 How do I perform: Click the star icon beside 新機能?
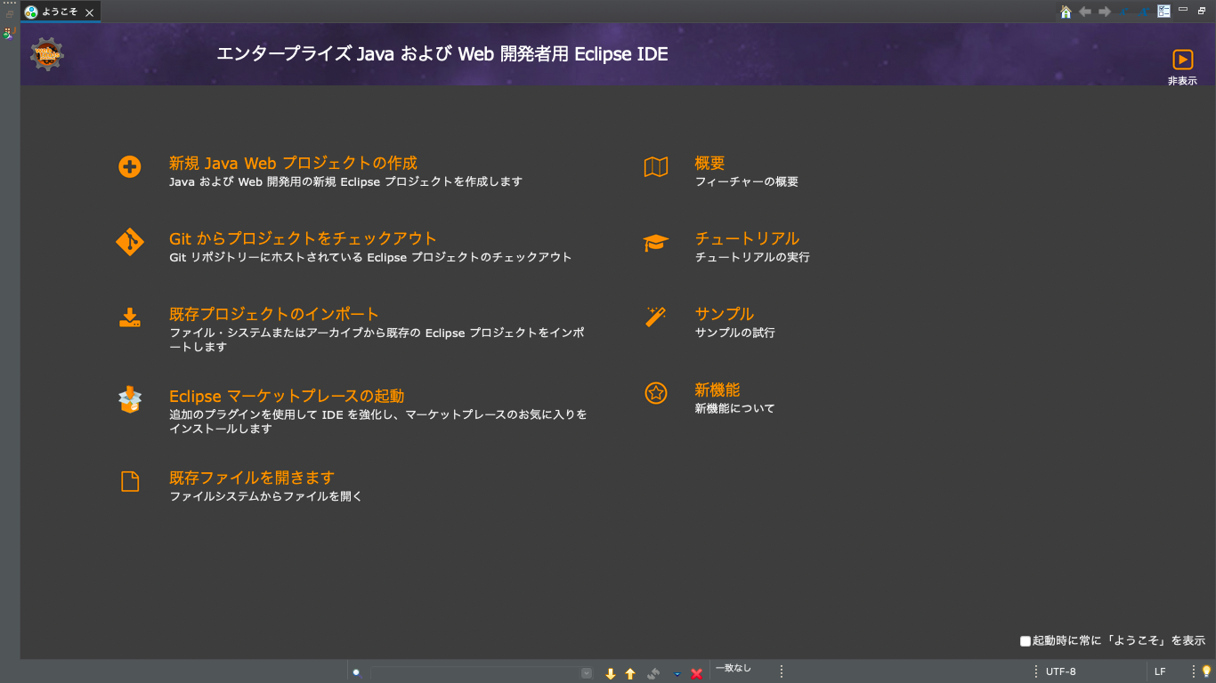[656, 393]
